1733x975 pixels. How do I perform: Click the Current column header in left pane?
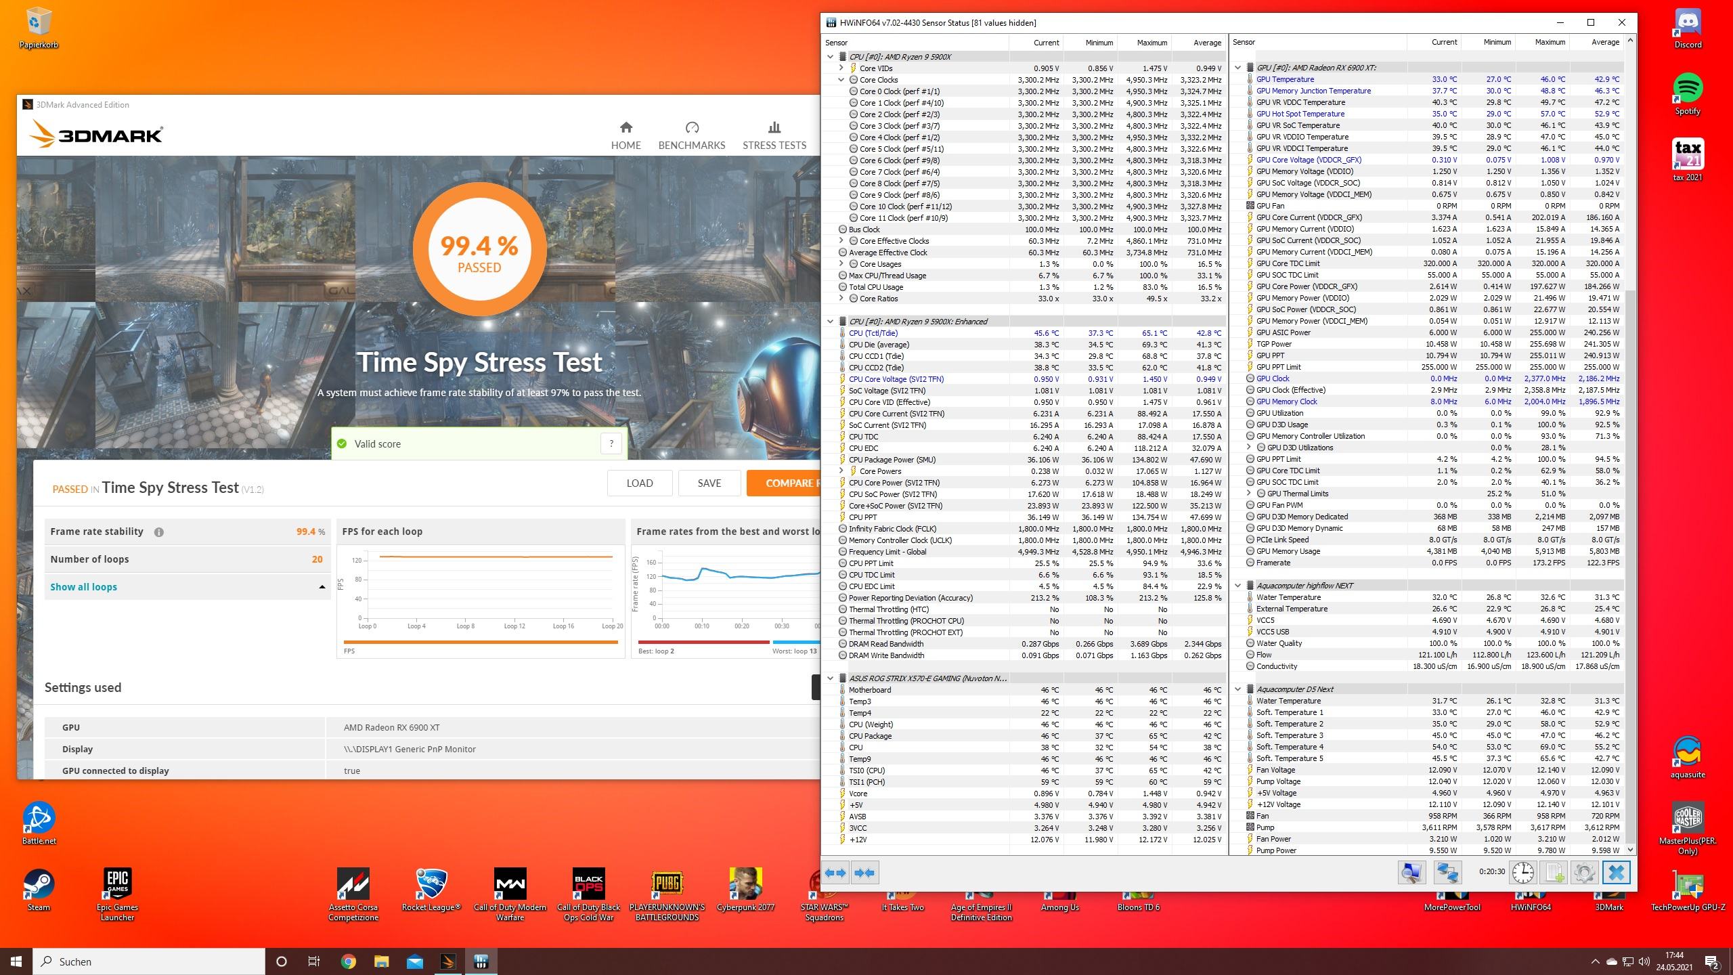point(1036,43)
